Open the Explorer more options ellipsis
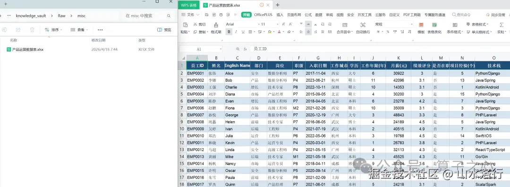The image size is (510, 187). click(100, 30)
